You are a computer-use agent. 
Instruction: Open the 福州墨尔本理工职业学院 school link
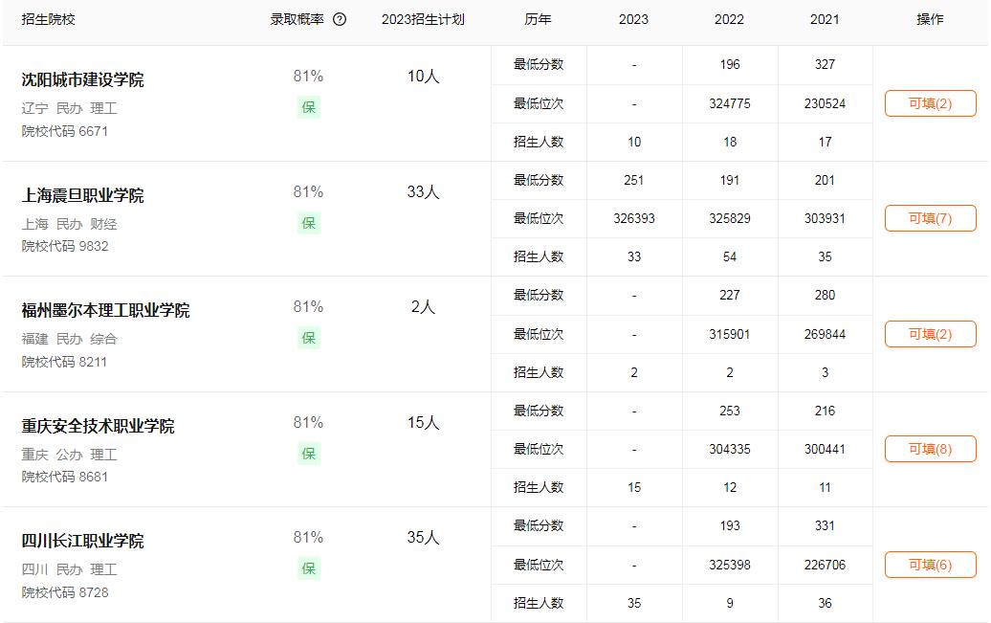pyautogui.click(x=105, y=310)
